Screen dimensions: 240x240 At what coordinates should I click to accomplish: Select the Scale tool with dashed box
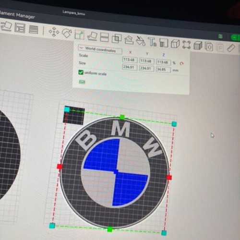pos(79,35)
